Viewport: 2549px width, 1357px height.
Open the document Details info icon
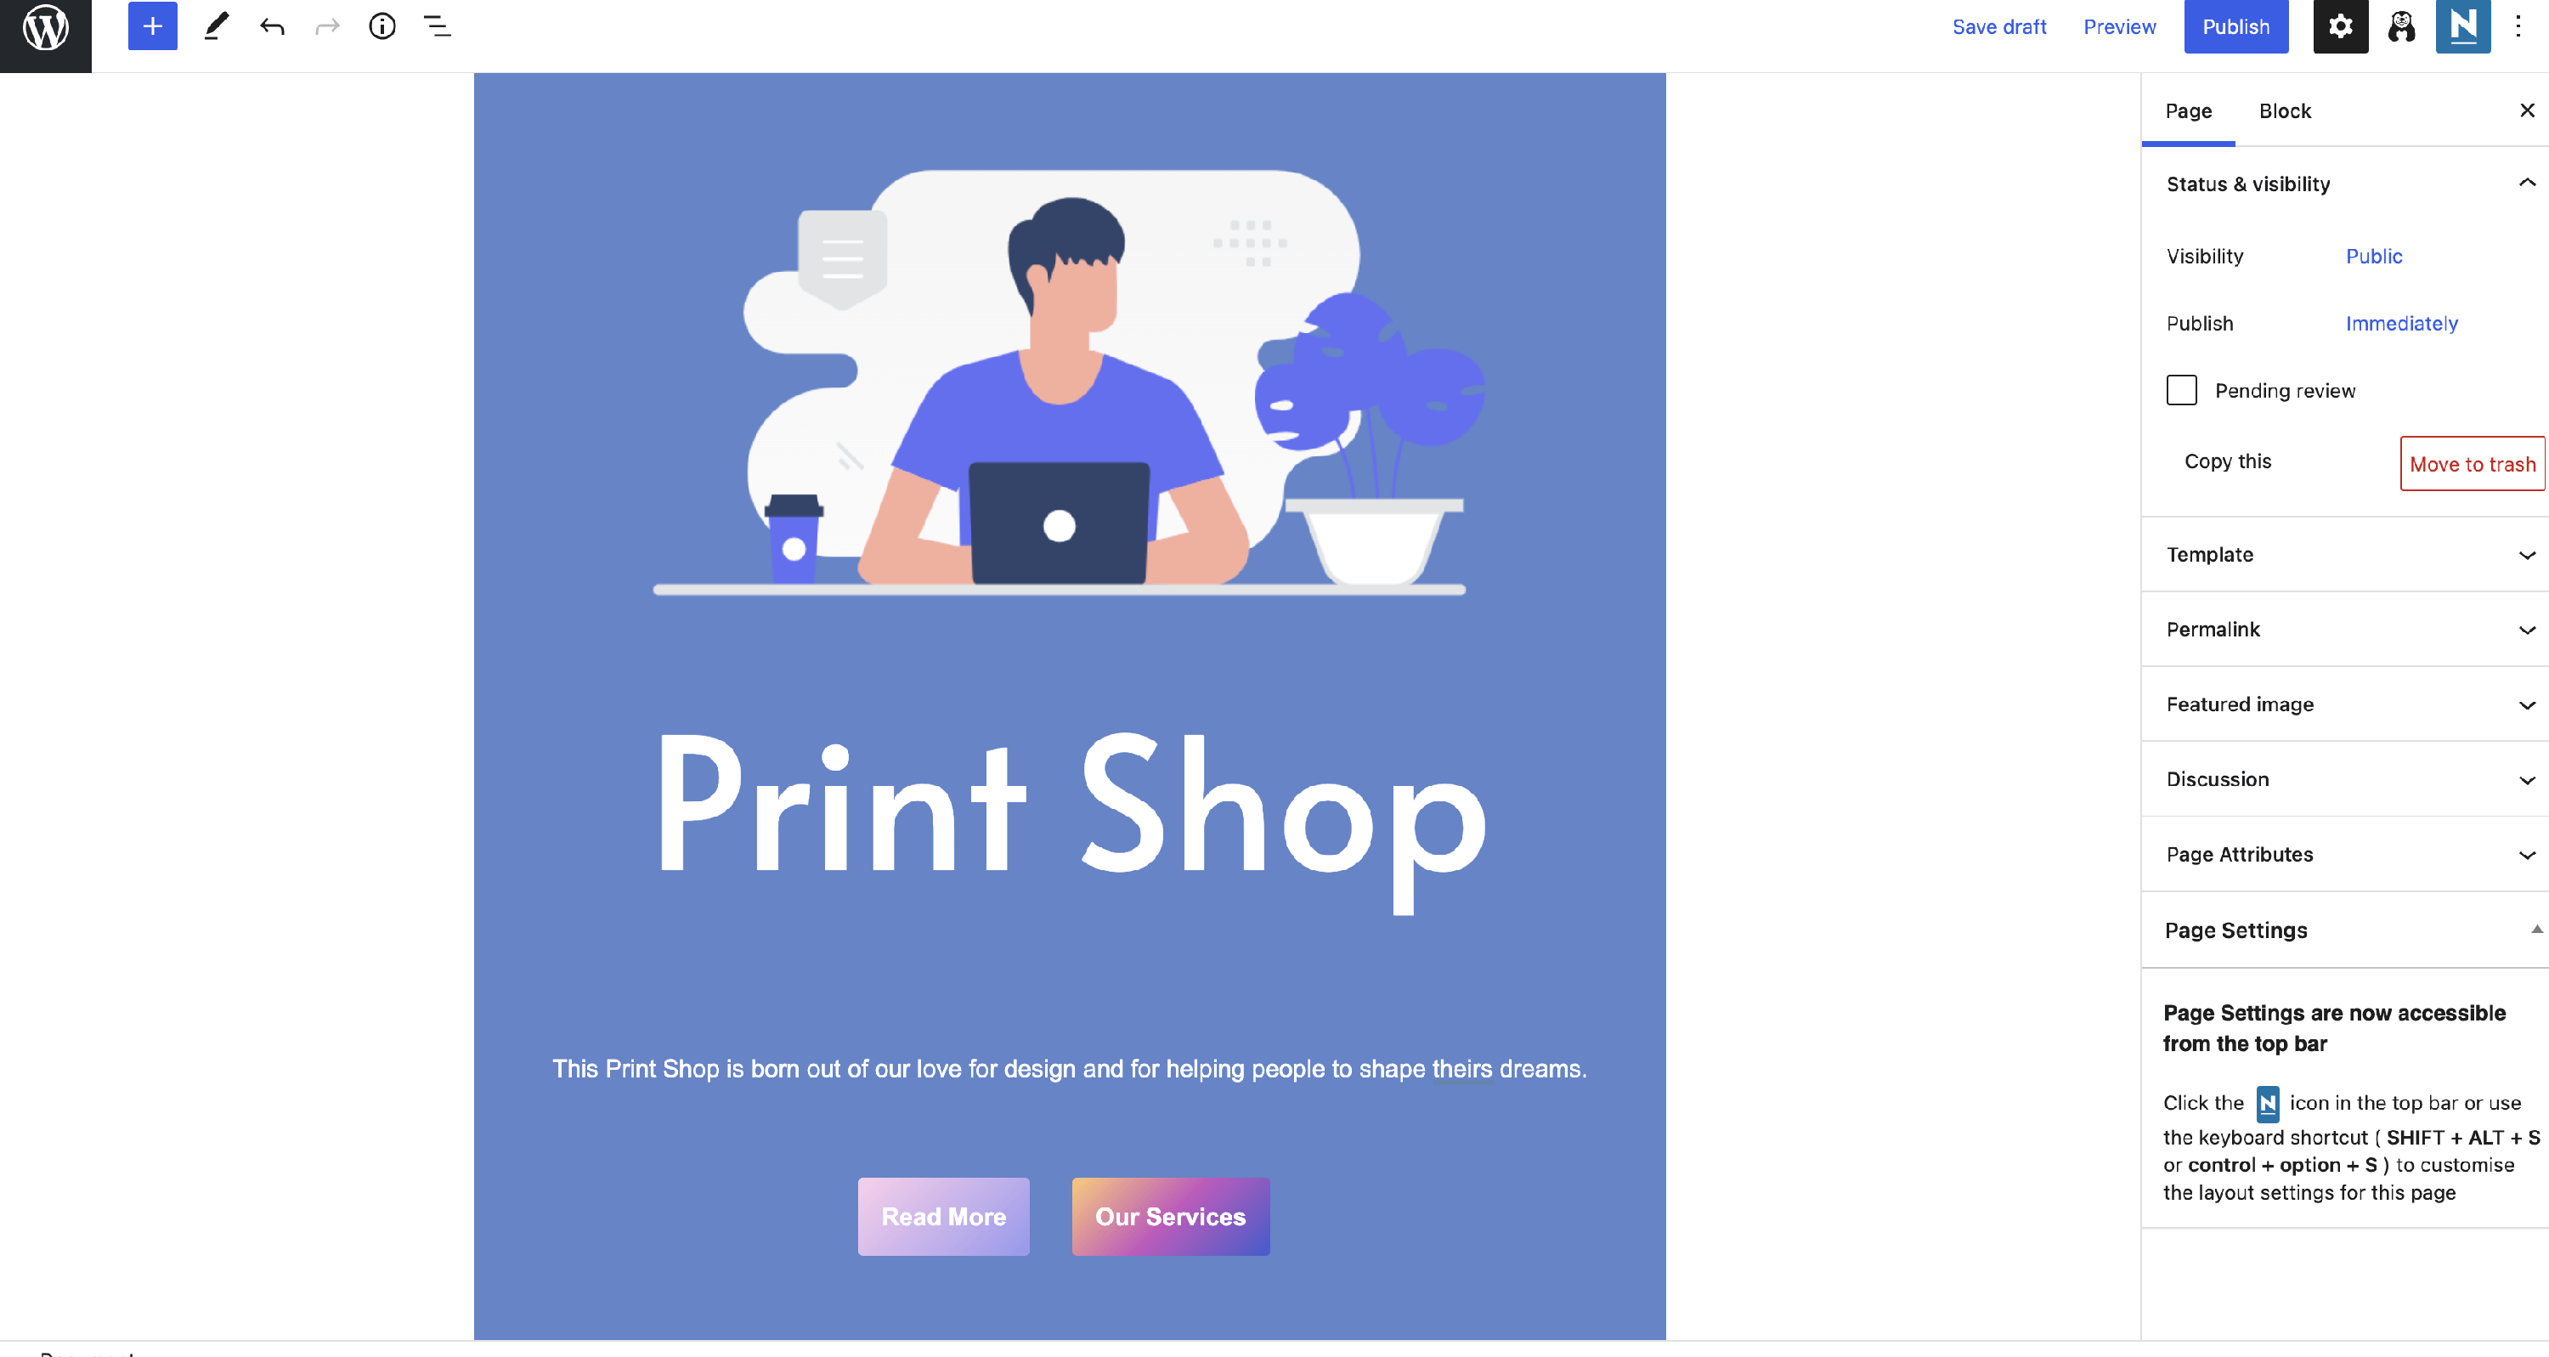tap(382, 26)
